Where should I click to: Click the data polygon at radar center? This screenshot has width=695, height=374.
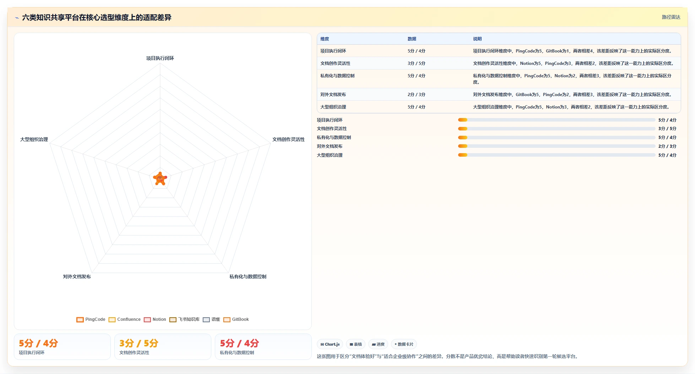(x=160, y=179)
